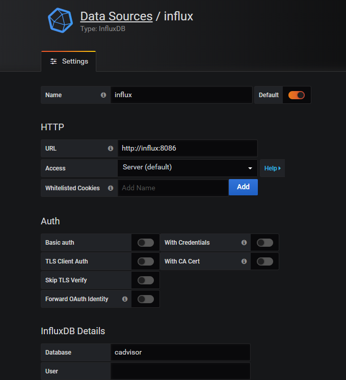Toggle the Default data source switch
Screen dimensions: 346x380
297,95
